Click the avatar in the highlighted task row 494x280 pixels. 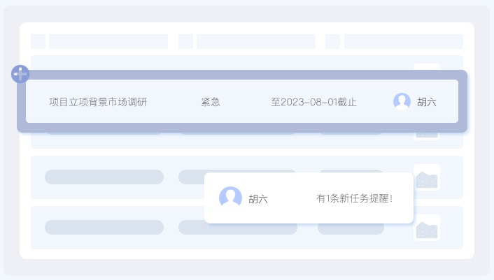click(402, 102)
